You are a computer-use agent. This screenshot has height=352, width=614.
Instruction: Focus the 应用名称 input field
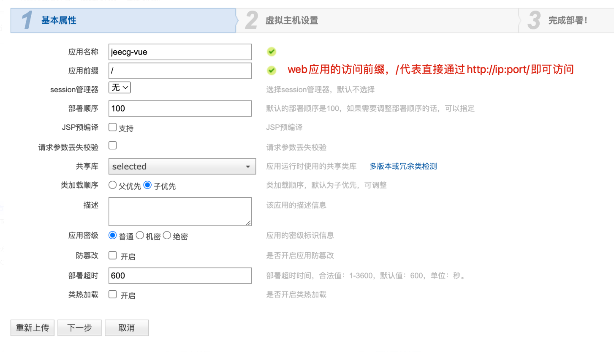[x=180, y=52]
